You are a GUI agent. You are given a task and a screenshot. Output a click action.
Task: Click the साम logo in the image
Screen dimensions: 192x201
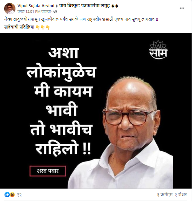(158, 50)
